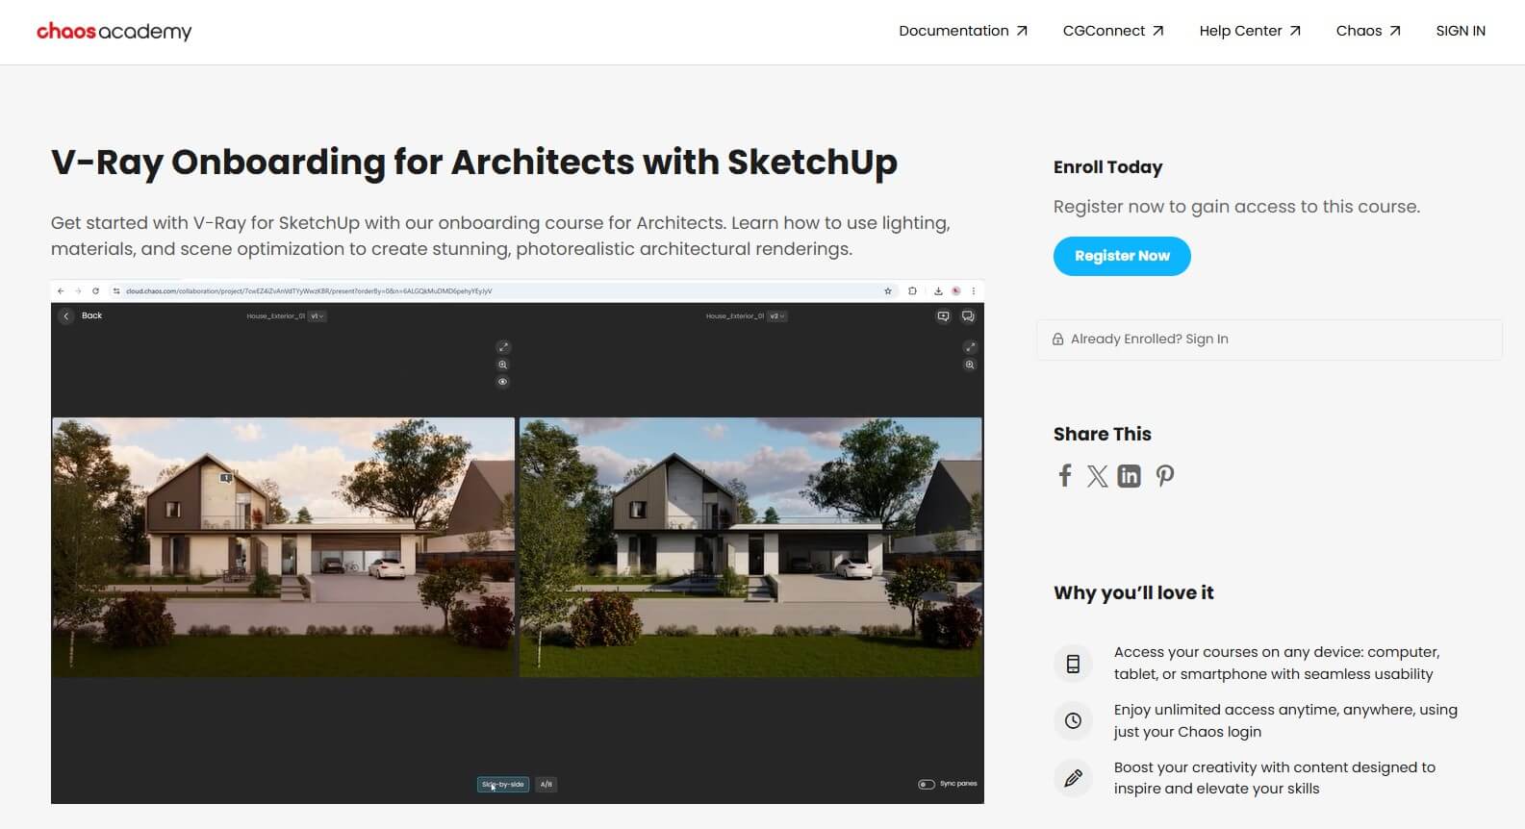Click the preview browser's reload icon
This screenshot has width=1525, height=829.
(95, 290)
